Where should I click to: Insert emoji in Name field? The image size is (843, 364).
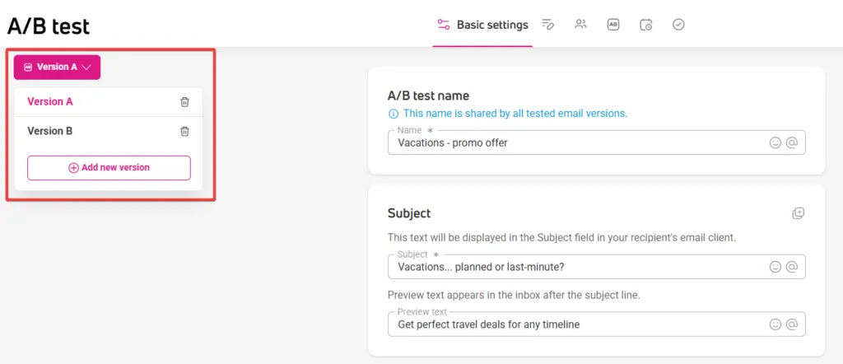(775, 142)
